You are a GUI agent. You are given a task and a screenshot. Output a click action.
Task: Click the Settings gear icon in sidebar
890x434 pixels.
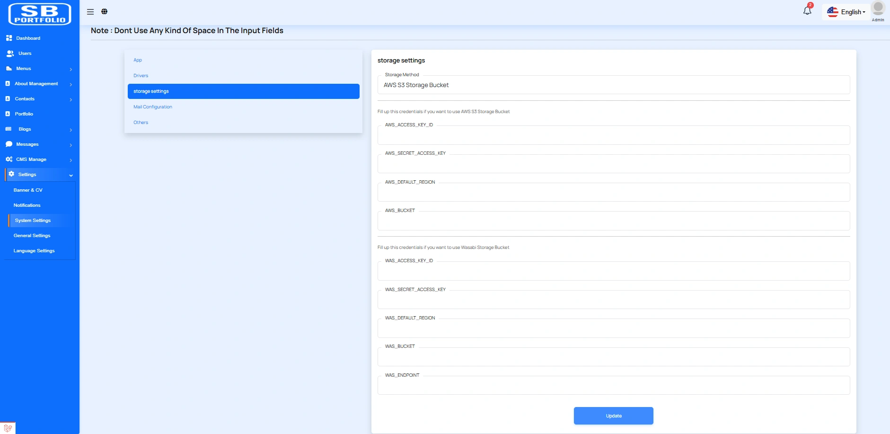11,174
